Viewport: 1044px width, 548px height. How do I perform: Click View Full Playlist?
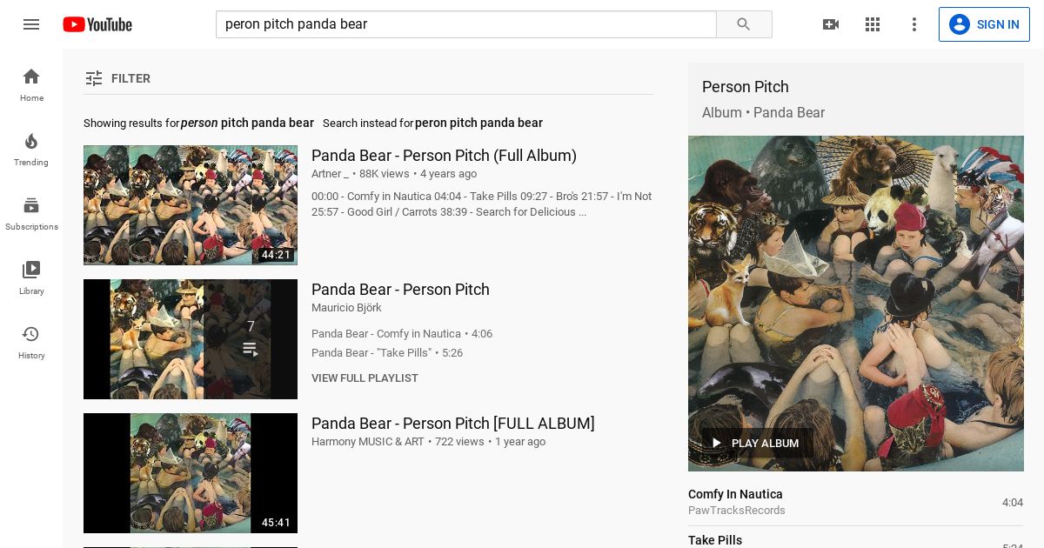[x=365, y=378]
